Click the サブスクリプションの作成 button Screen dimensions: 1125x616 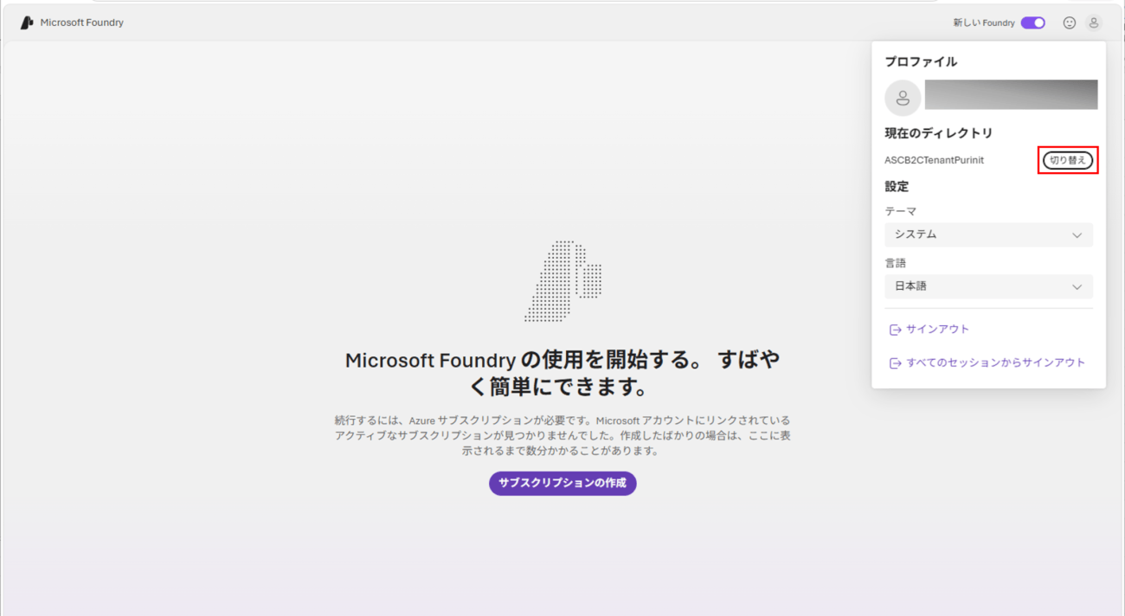click(562, 484)
